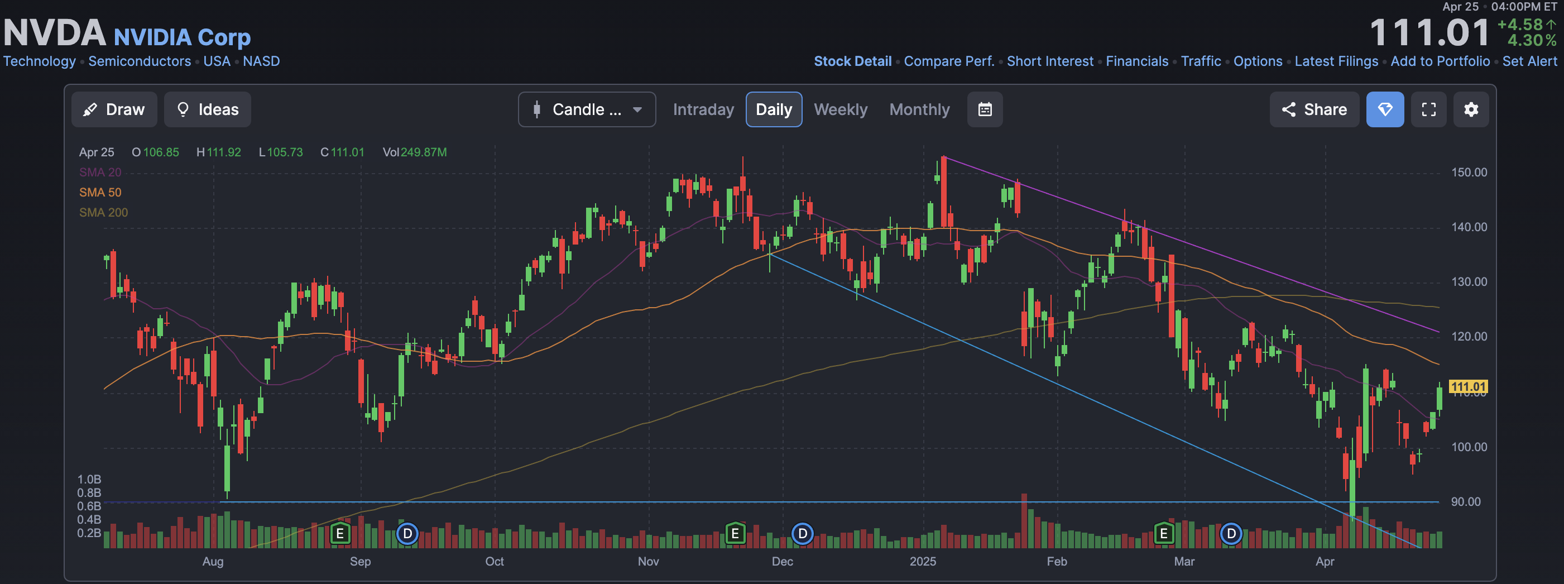Viewport: 1564px width, 584px height.
Task: Click the large 111.01 last price
Action: (1429, 33)
